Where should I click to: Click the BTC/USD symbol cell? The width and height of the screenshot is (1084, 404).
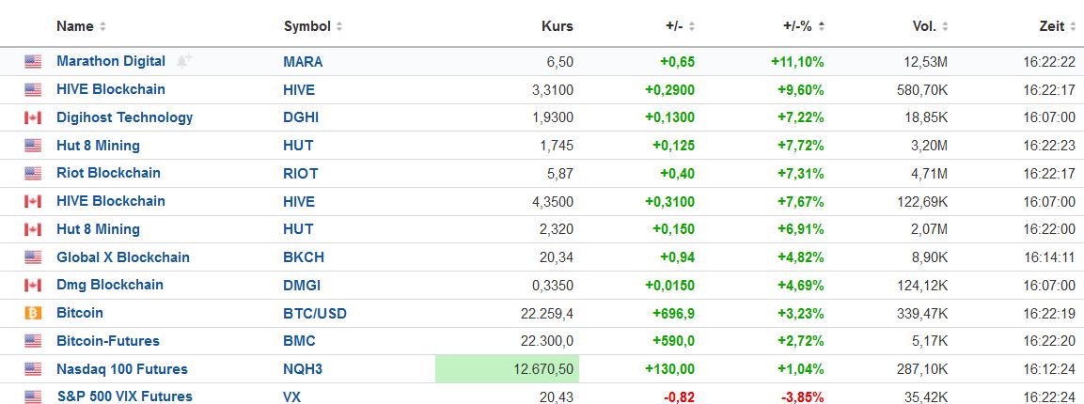click(314, 313)
